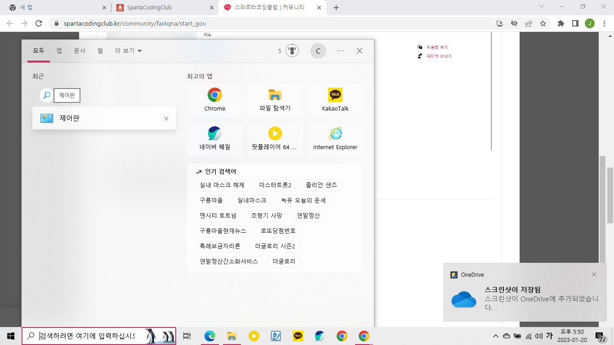Open the 제어판 recent result
This screenshot has width=614, height=345.
[104, 118]
